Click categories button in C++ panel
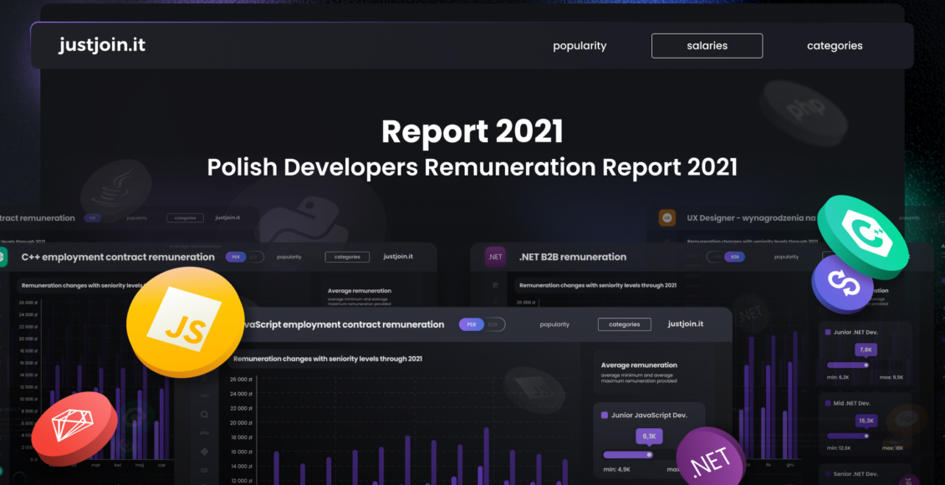This screenshot has height=485, width=945. click(347, 257)
